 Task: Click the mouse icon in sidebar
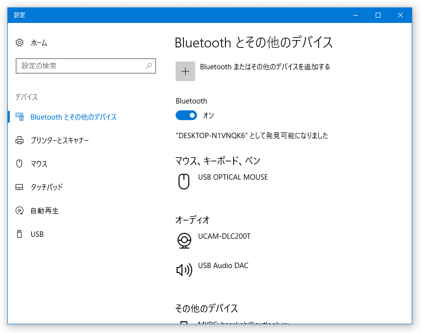click(20, 164)
